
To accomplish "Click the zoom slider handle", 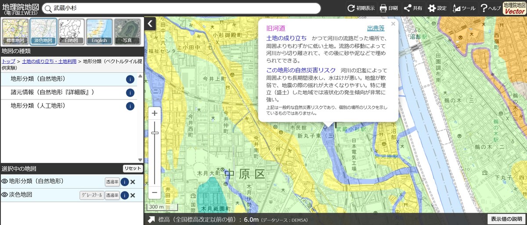I will click(155, 132).
